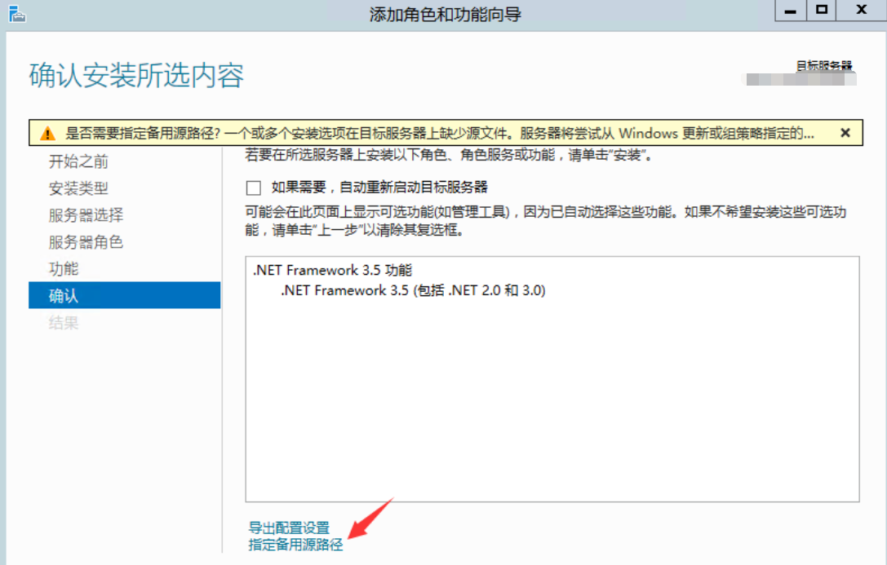Enable automatic restart of destination server checkbox
This screenshot has height=565, width=887.
click(x=254, y=188)
